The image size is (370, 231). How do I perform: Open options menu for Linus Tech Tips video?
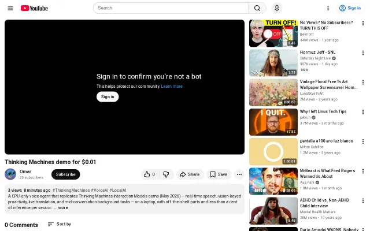pos(363,111)
